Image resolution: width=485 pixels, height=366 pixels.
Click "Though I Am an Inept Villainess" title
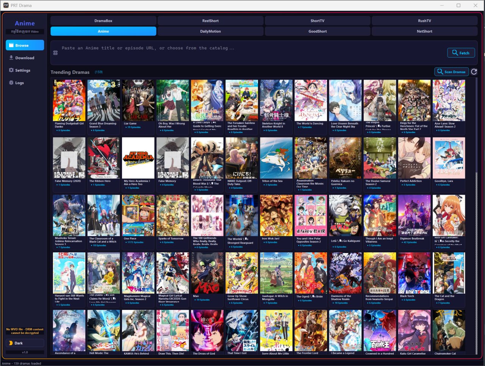click(x=379, y=240)
